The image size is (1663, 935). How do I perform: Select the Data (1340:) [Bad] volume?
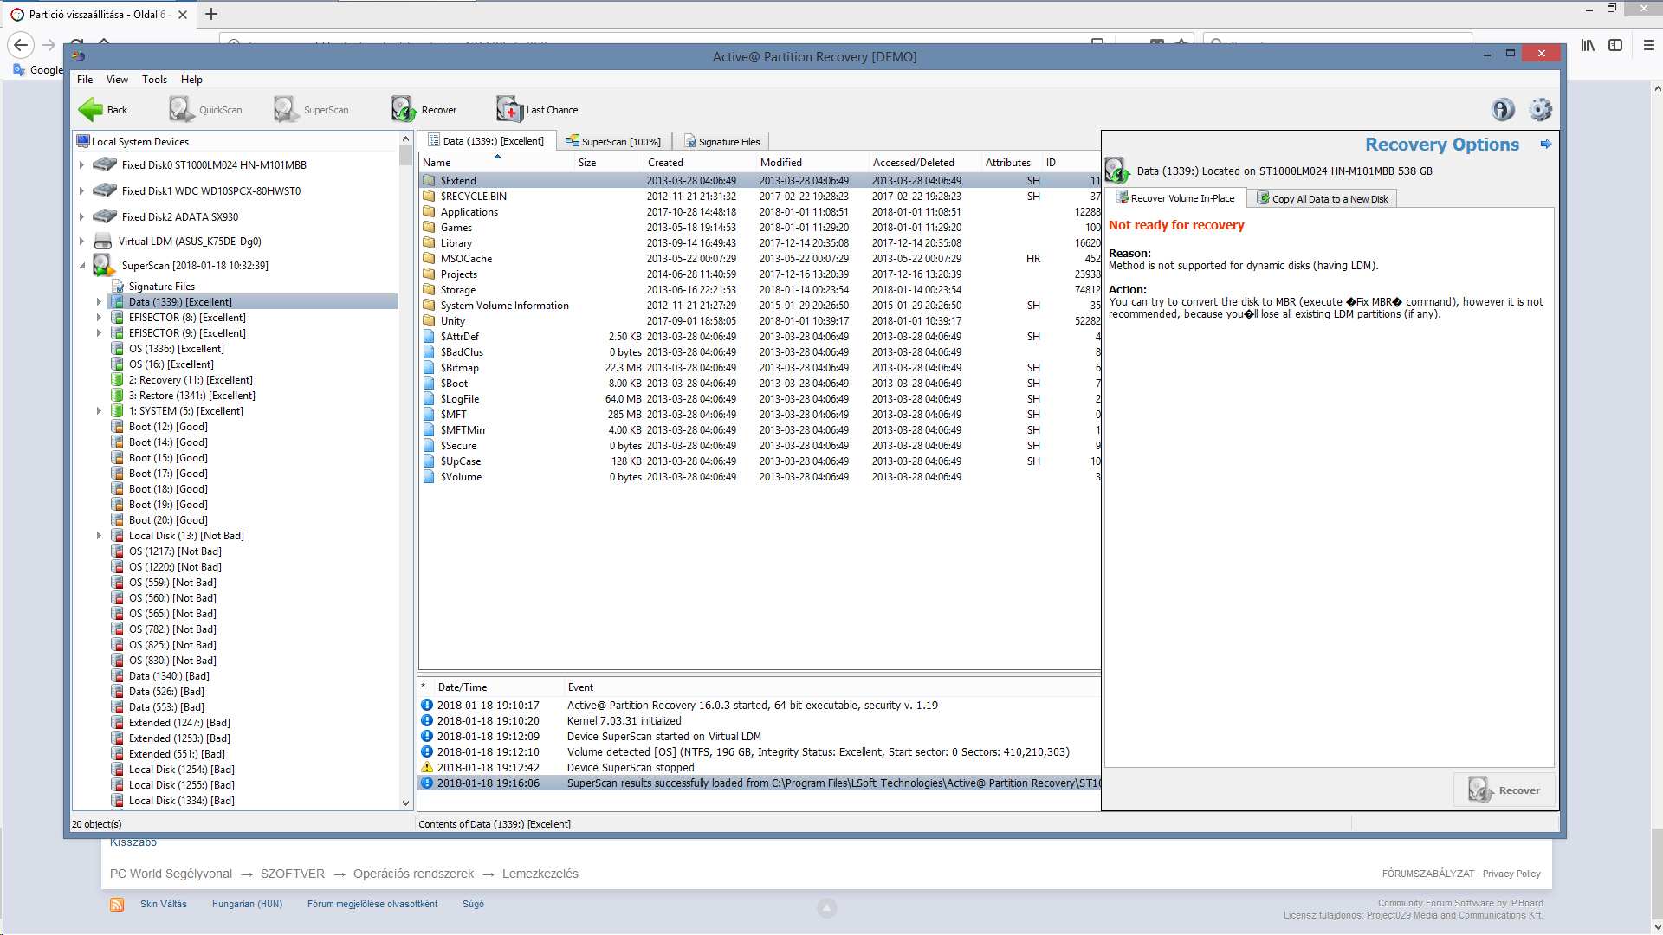tap(169, 676)
